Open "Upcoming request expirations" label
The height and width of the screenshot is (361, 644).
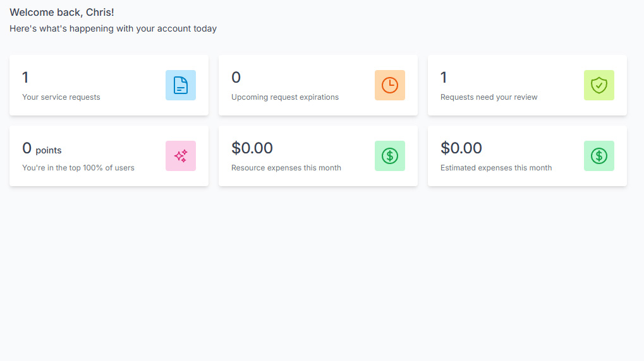(x=285, y=97)
